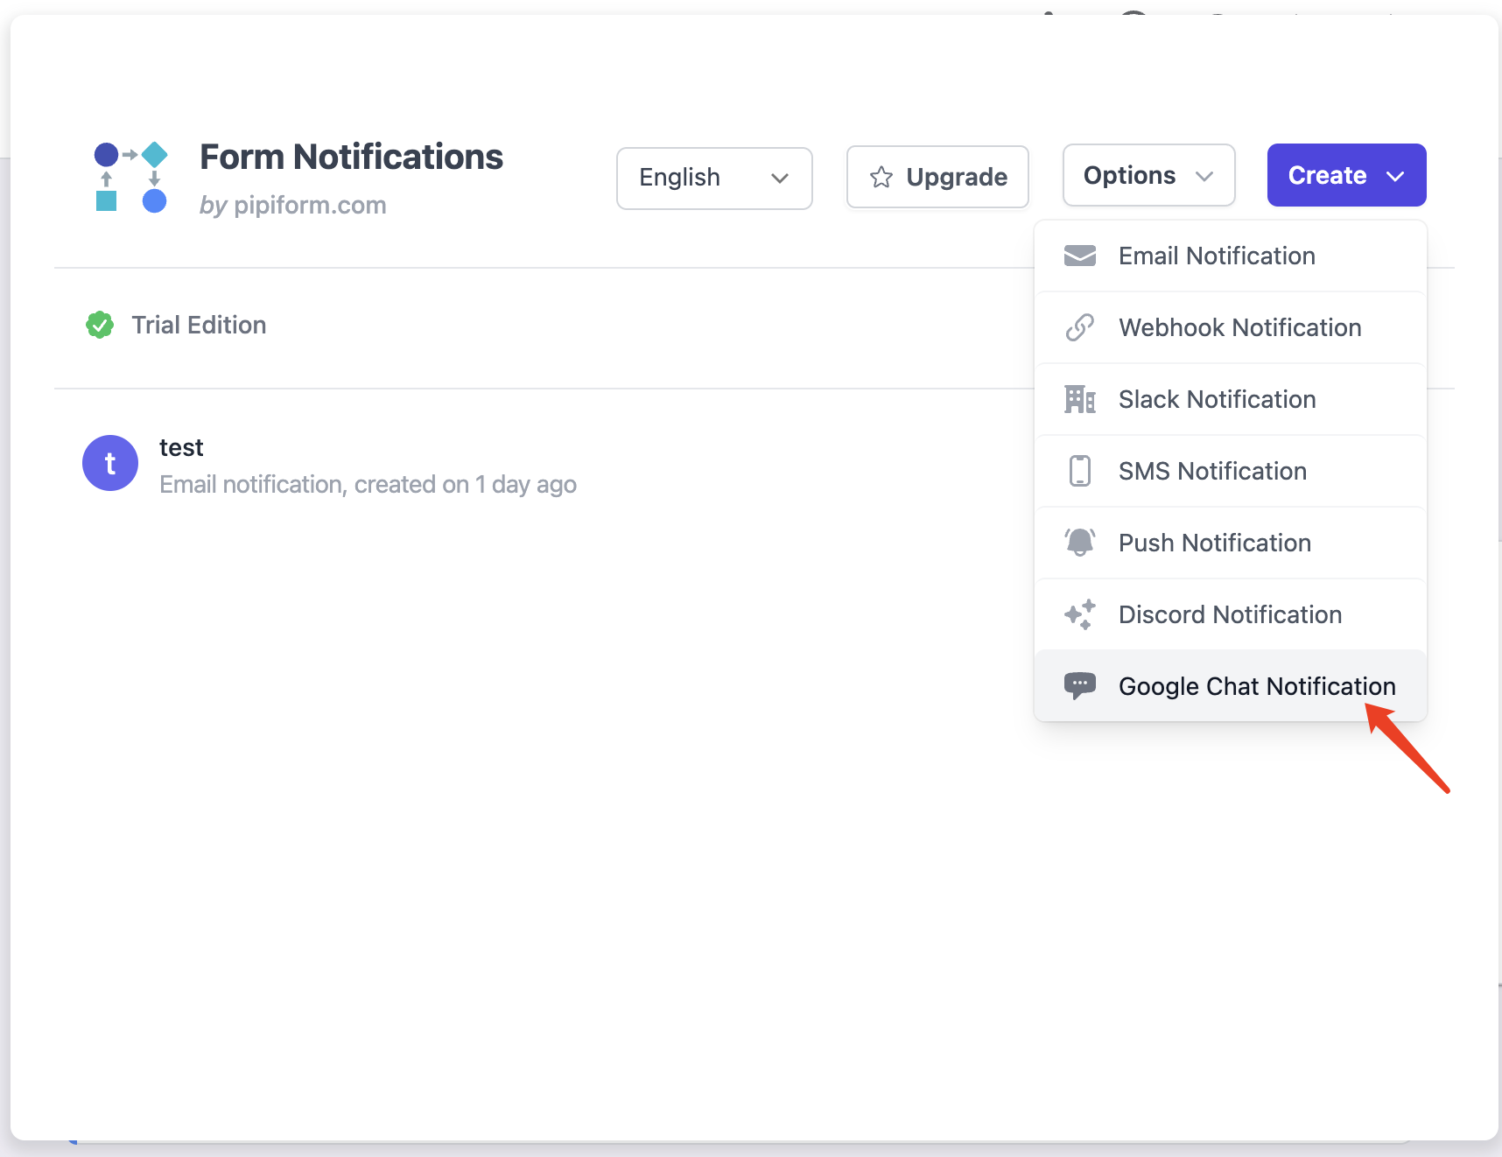Click the SMS phone icon
Image resolution: width=1502 pixels, height=1157 pixels.
pos(1080,471)
